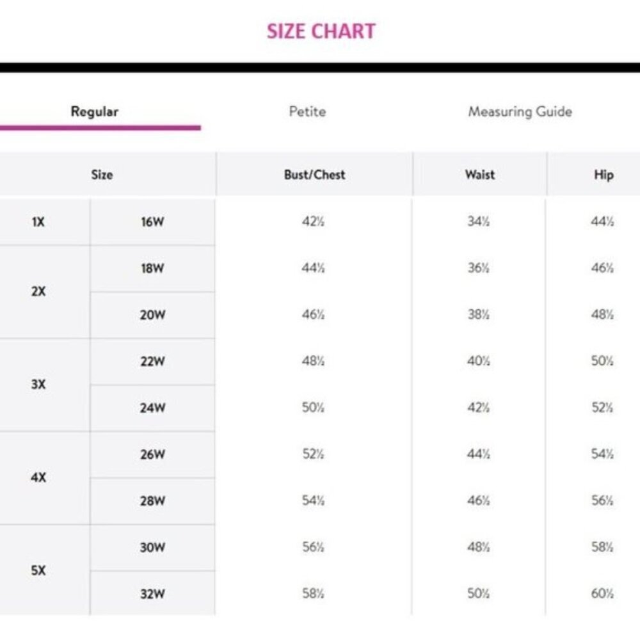Click the Waist column header
The height and width of the screenshot is (640, 640).
(479, 175)
